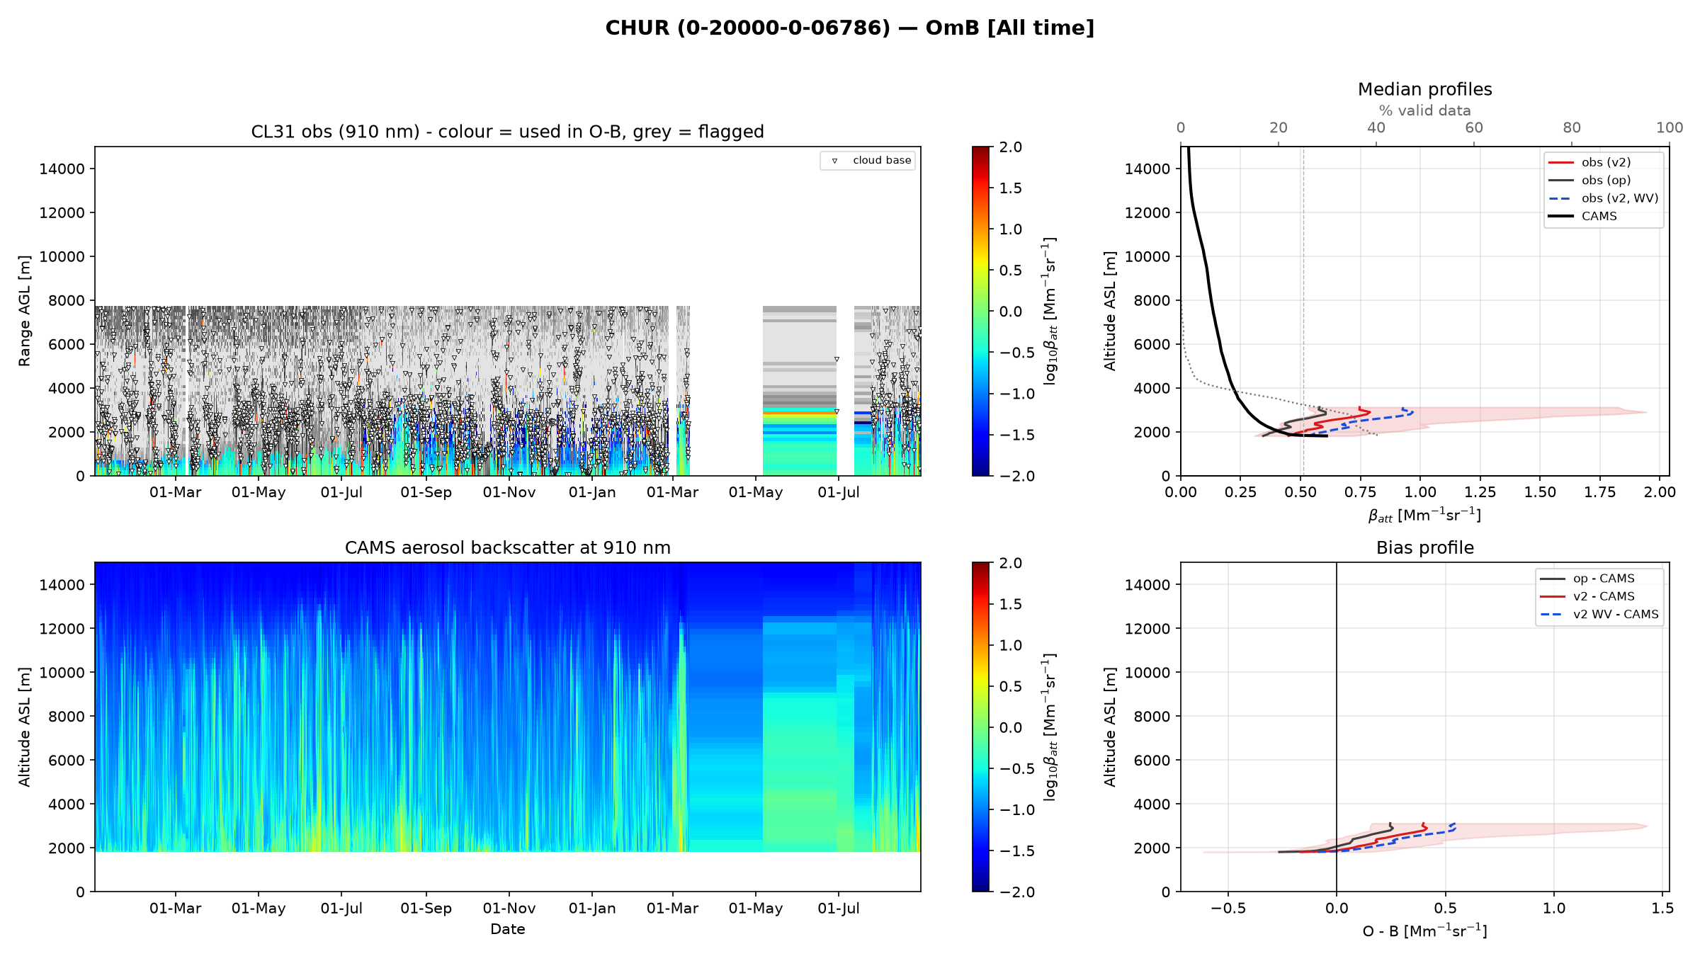Click the colorbar beside the CL31 obs panel
This screenshot has height=956, width=1700.
point(980,311)
